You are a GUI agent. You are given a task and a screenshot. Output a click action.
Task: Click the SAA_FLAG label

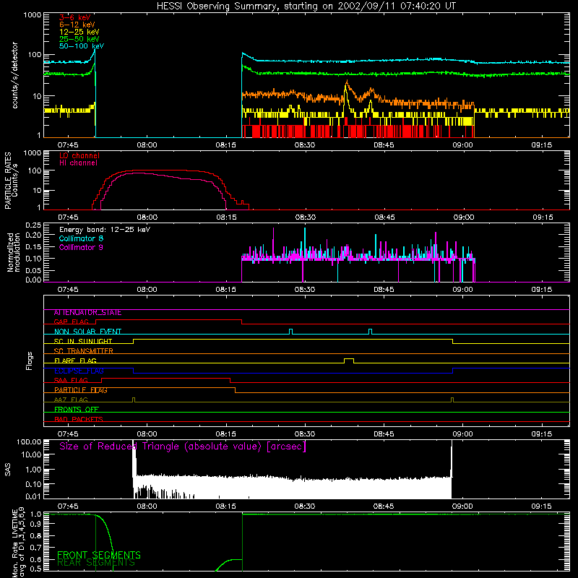click(x=71, y=381)
